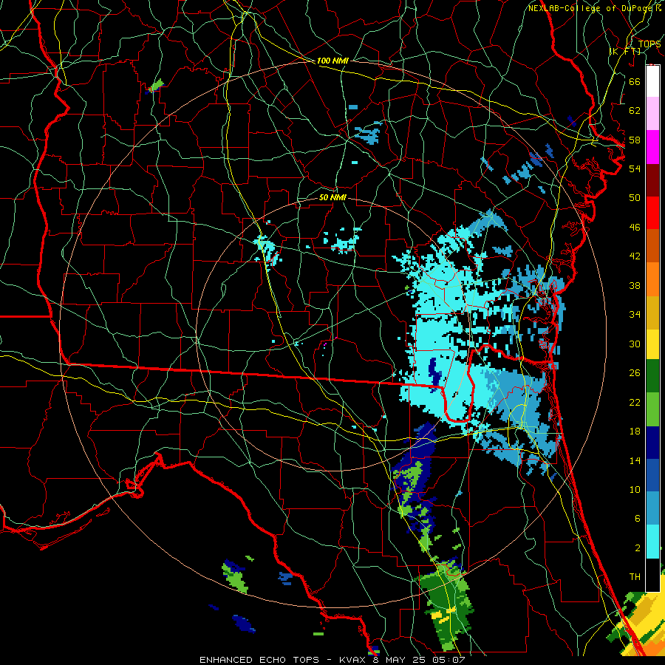Screen dimensions: 665x665
Task: Click the cyan legend swatch
Action: tap(652, 542)
